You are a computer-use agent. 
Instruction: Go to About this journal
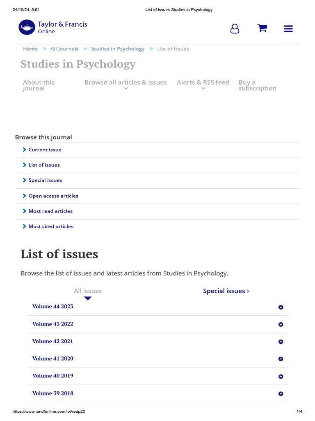[x=39, y=86]
